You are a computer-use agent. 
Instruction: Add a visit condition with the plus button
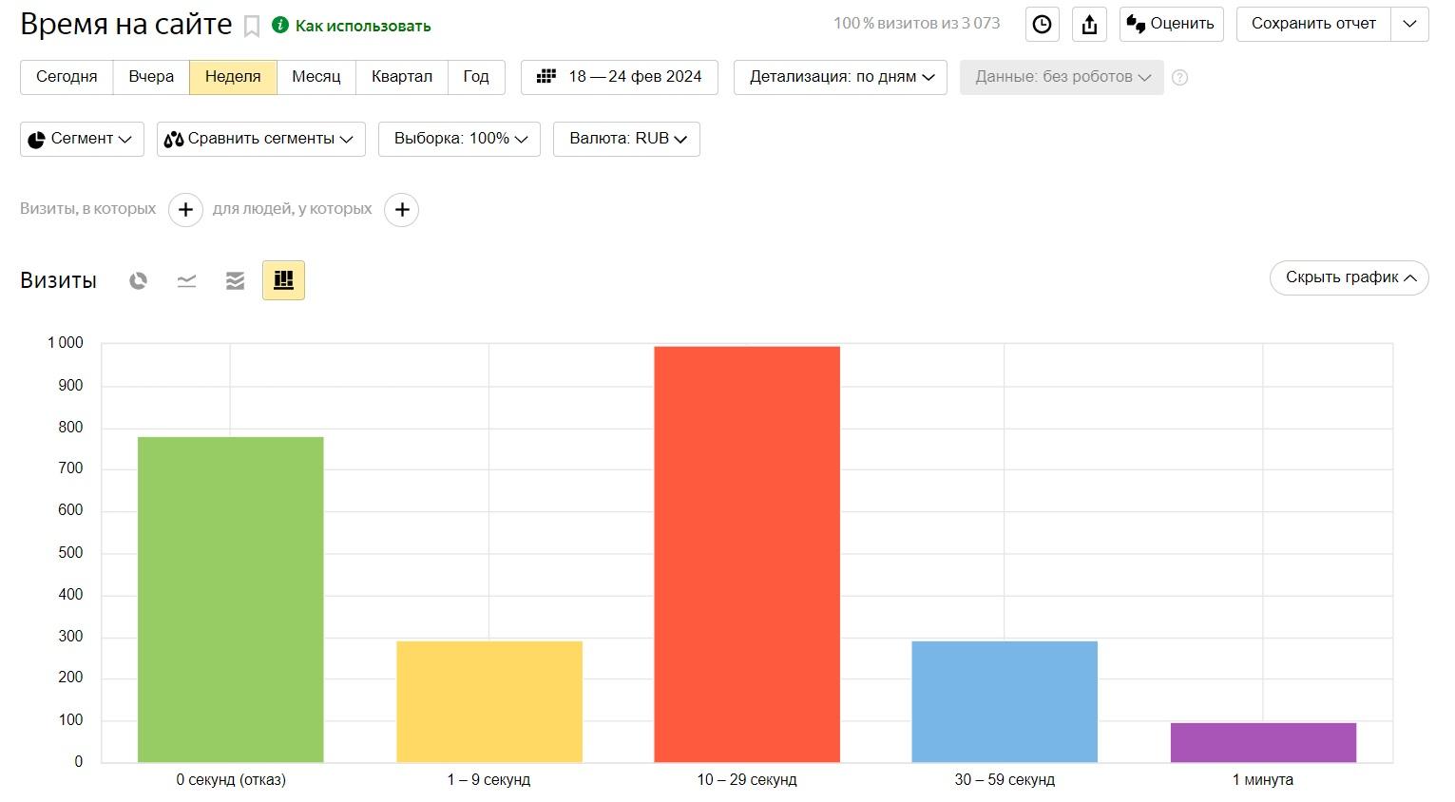click(186, 210)
